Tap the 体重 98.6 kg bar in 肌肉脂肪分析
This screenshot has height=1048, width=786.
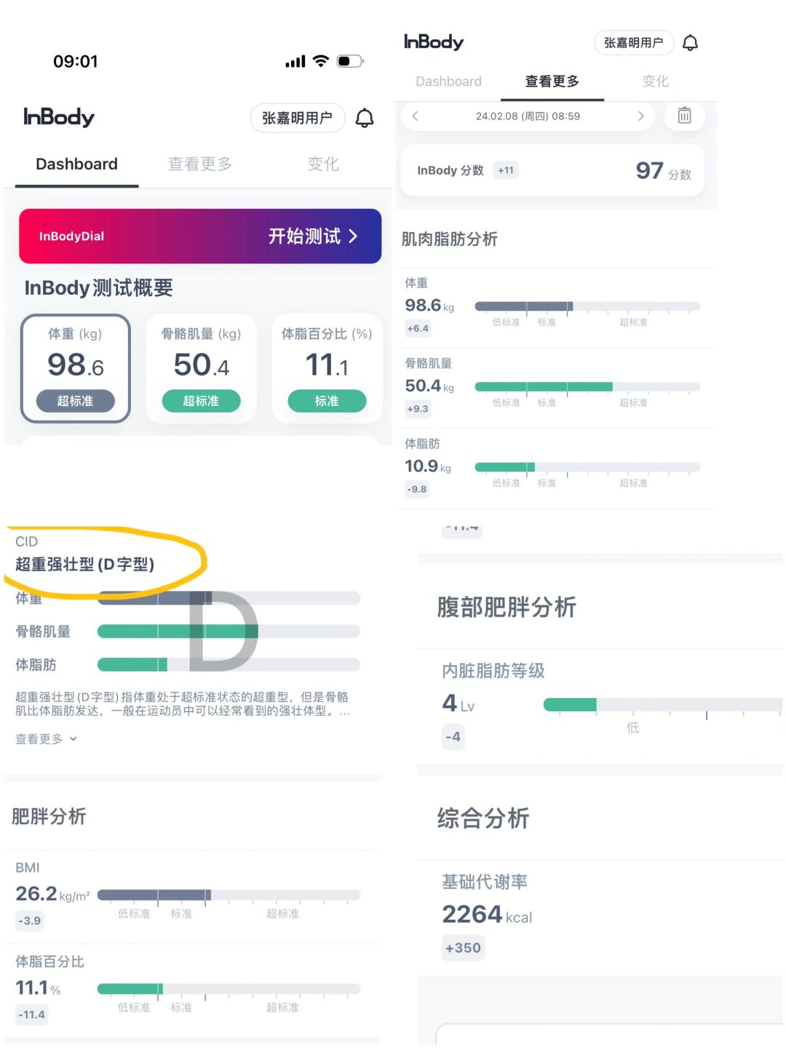(x=587, y=306)
